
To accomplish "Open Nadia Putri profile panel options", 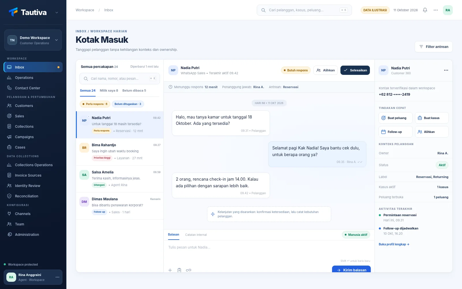I will (446, 70).
